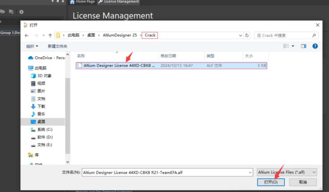The width and height of the screenshot is (329, 192).
Task: Close the 打开 dialog
Action: tap(317, 25)
